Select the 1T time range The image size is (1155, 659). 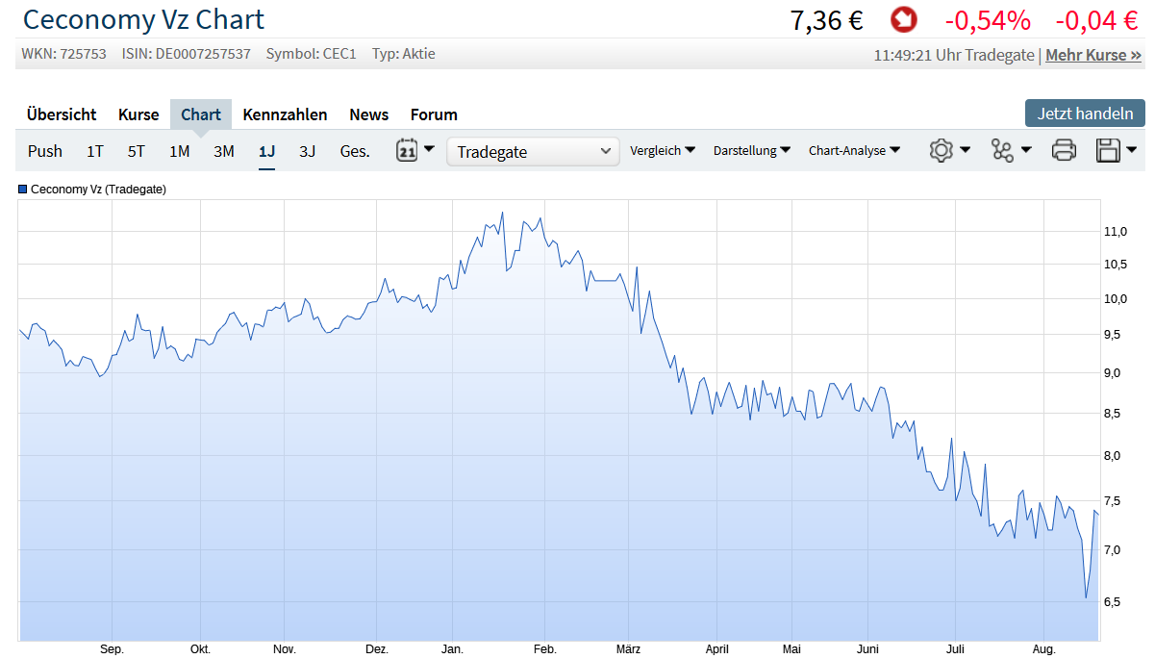(x=95, y=151)
